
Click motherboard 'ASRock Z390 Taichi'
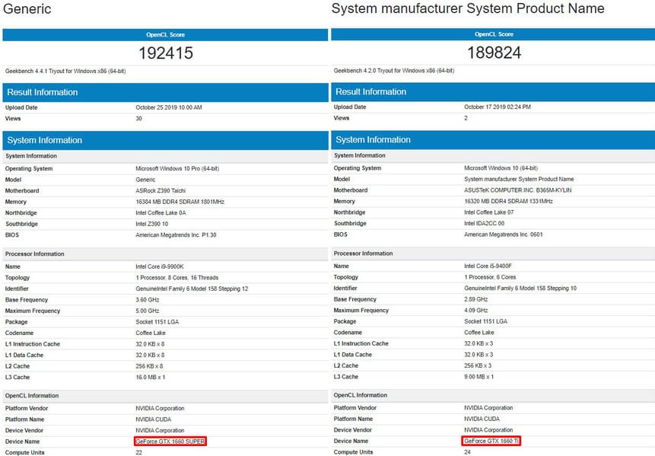coord(161,190)
